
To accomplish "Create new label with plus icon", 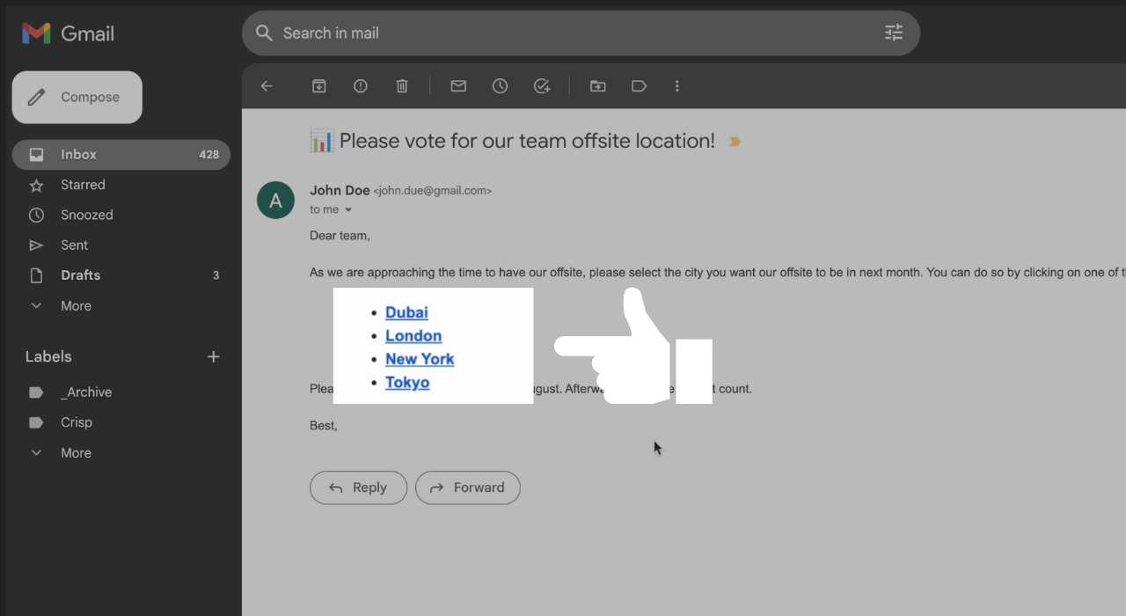I will click(x=213, y=356).
